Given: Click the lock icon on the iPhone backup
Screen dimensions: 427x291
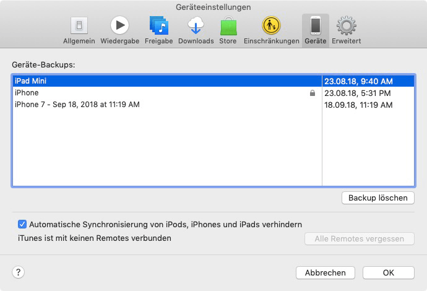Looking at the screenshot, I should 313,93.
